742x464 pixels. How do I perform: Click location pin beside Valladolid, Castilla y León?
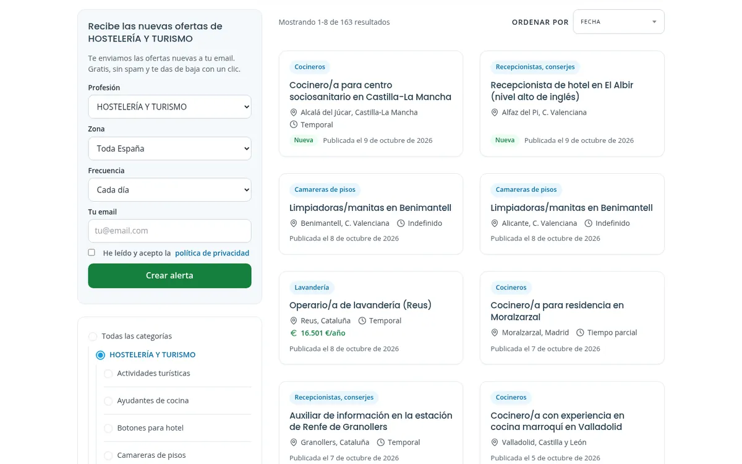pos(495,443)
